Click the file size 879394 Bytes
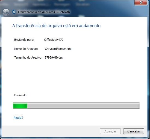The height and width of the screenshot is (139, 150). tap(54, 57)
